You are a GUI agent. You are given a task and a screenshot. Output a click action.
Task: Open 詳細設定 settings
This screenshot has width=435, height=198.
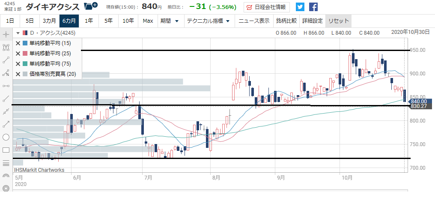[x=313, y=21]
